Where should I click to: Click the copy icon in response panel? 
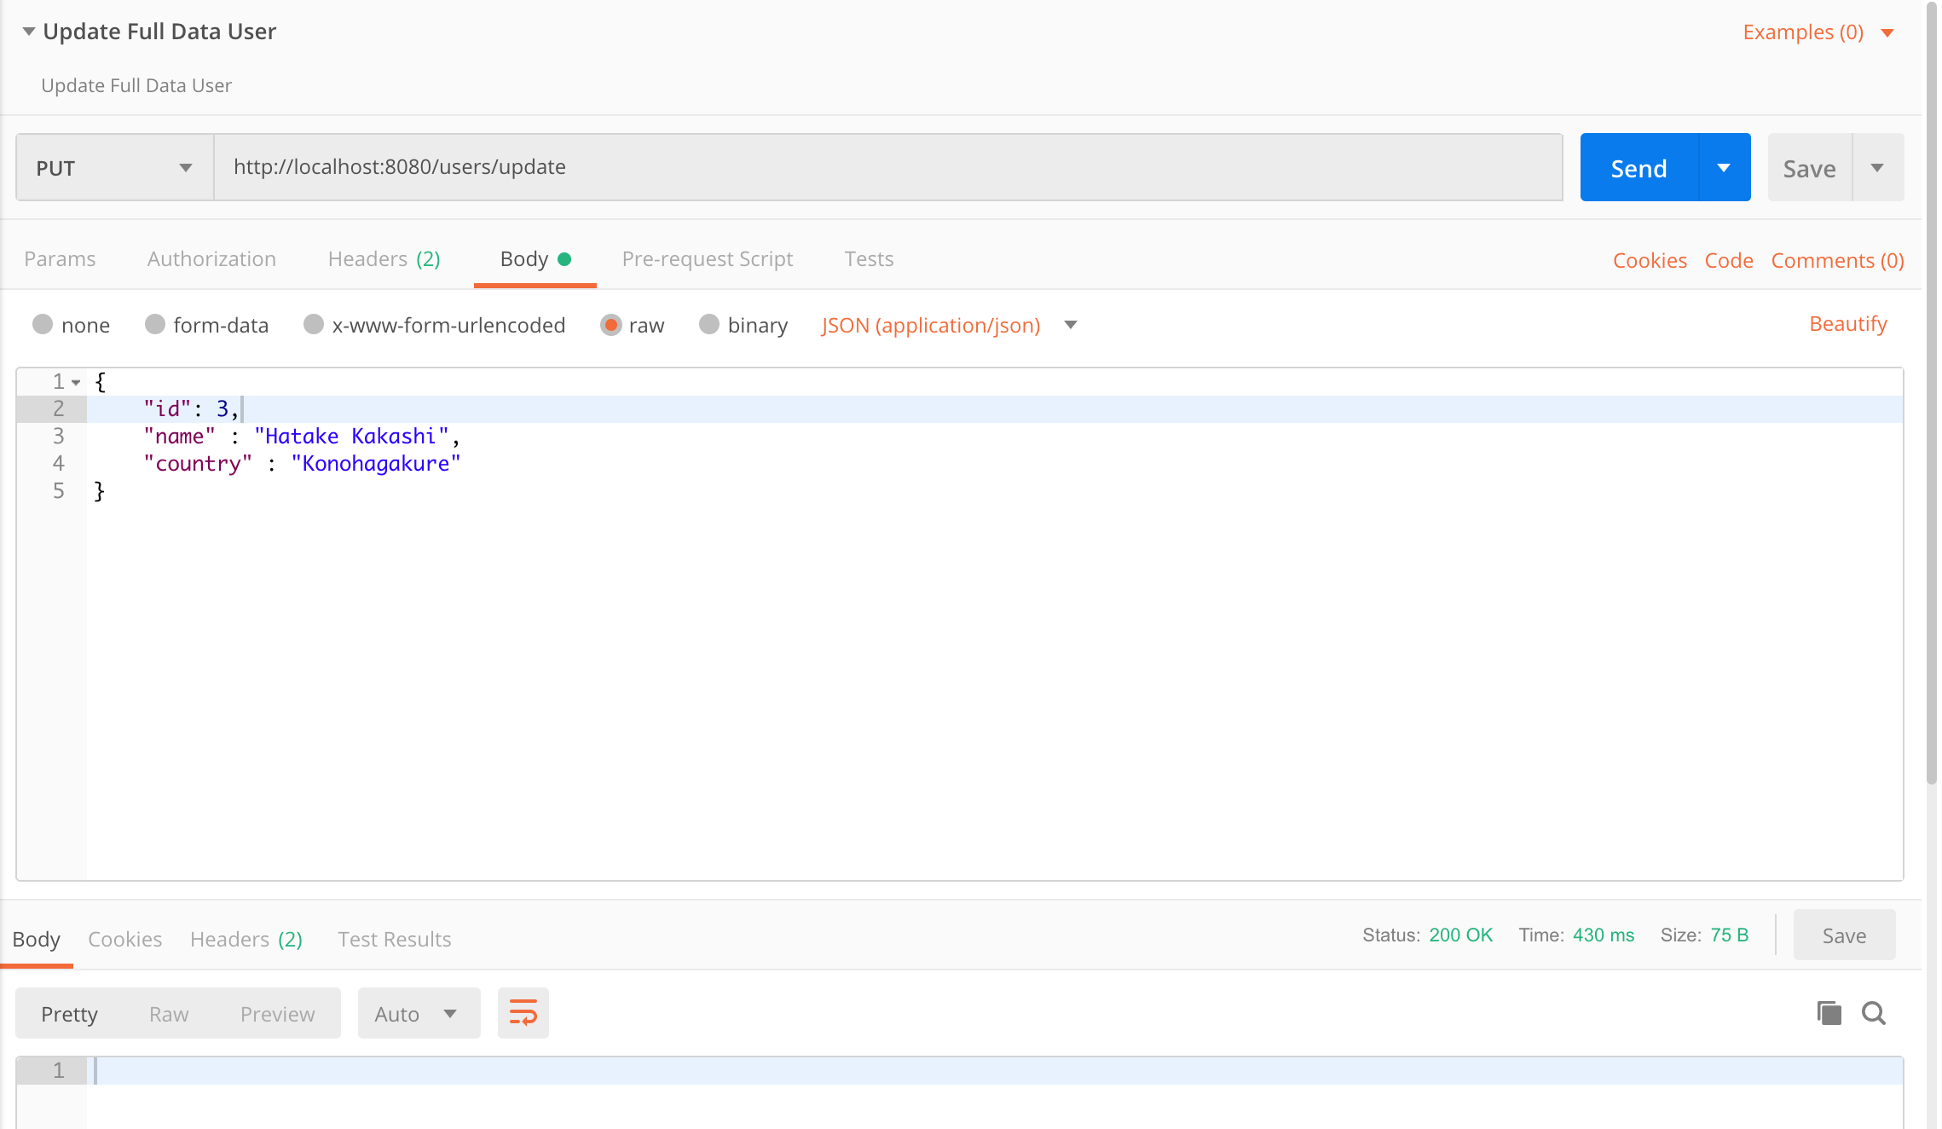point(1829,1013)
